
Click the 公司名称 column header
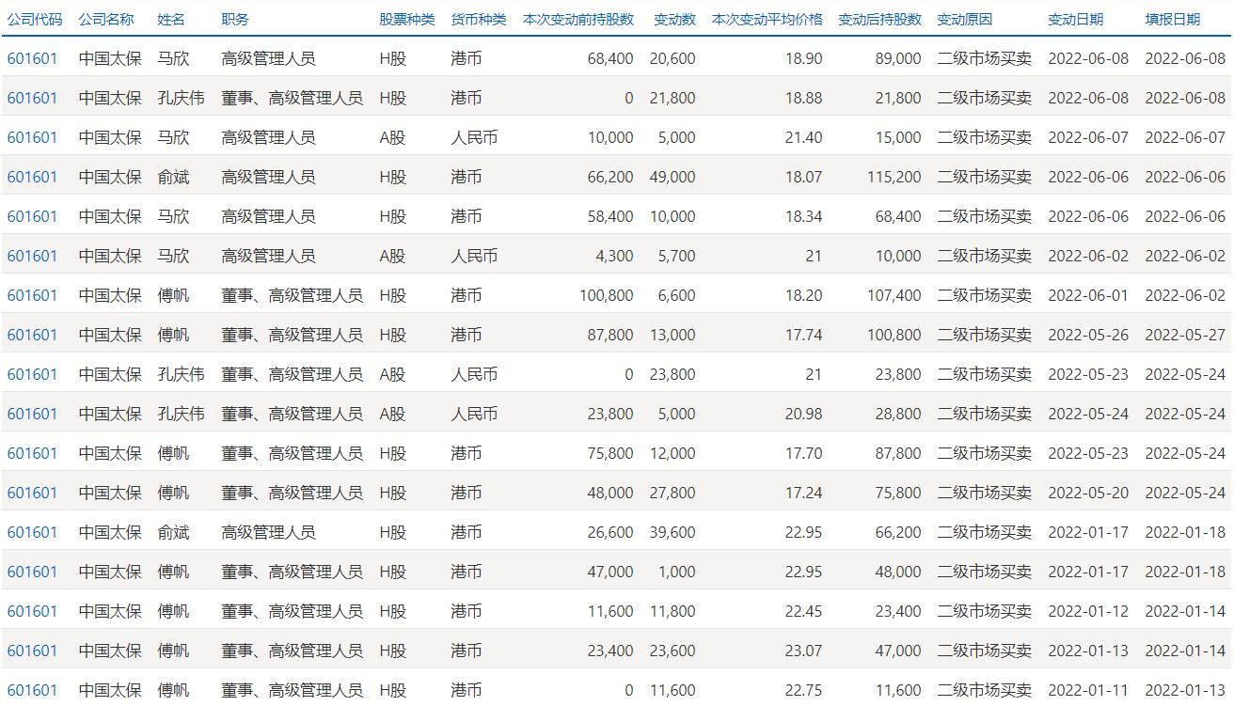[106, 19]
